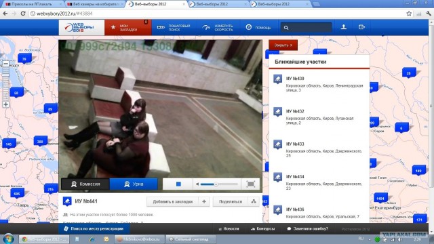Image resolution: width=434 pixels, height=244 pixels.
Task: Click the Web Выборы 2012 logo
Action: (x=81, y=27)
